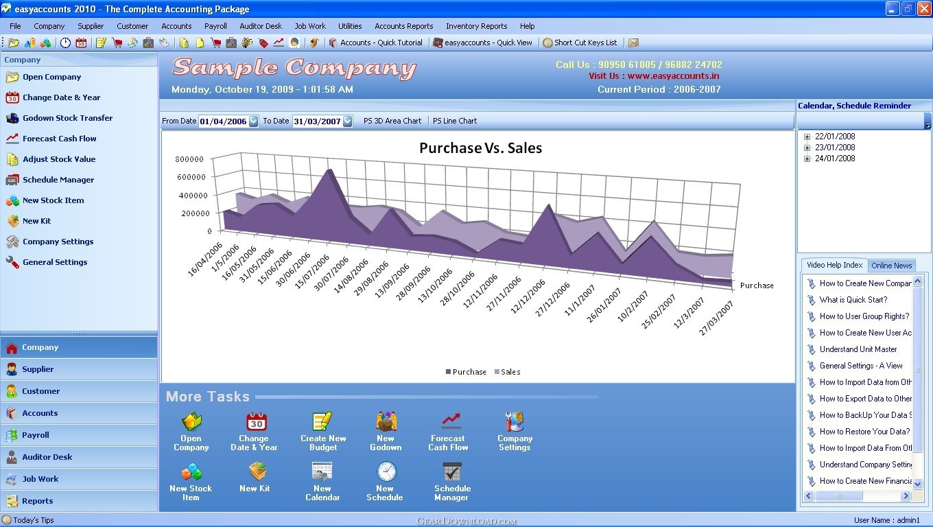Click Change Date & Year icon in More Tasks
This screenshot has height=527, width=933.
[256, 421]
